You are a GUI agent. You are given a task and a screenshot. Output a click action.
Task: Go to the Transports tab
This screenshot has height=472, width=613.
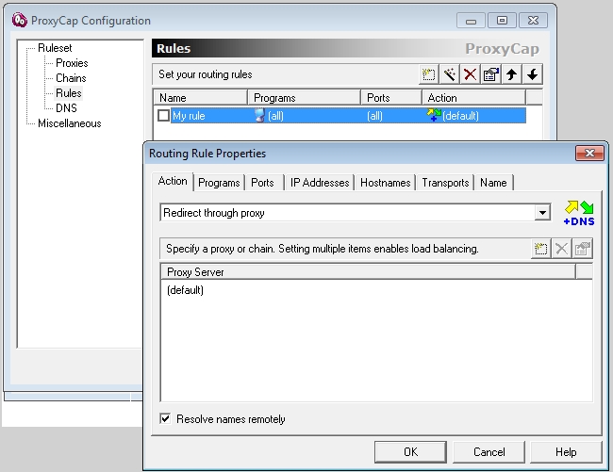point(445,183)
